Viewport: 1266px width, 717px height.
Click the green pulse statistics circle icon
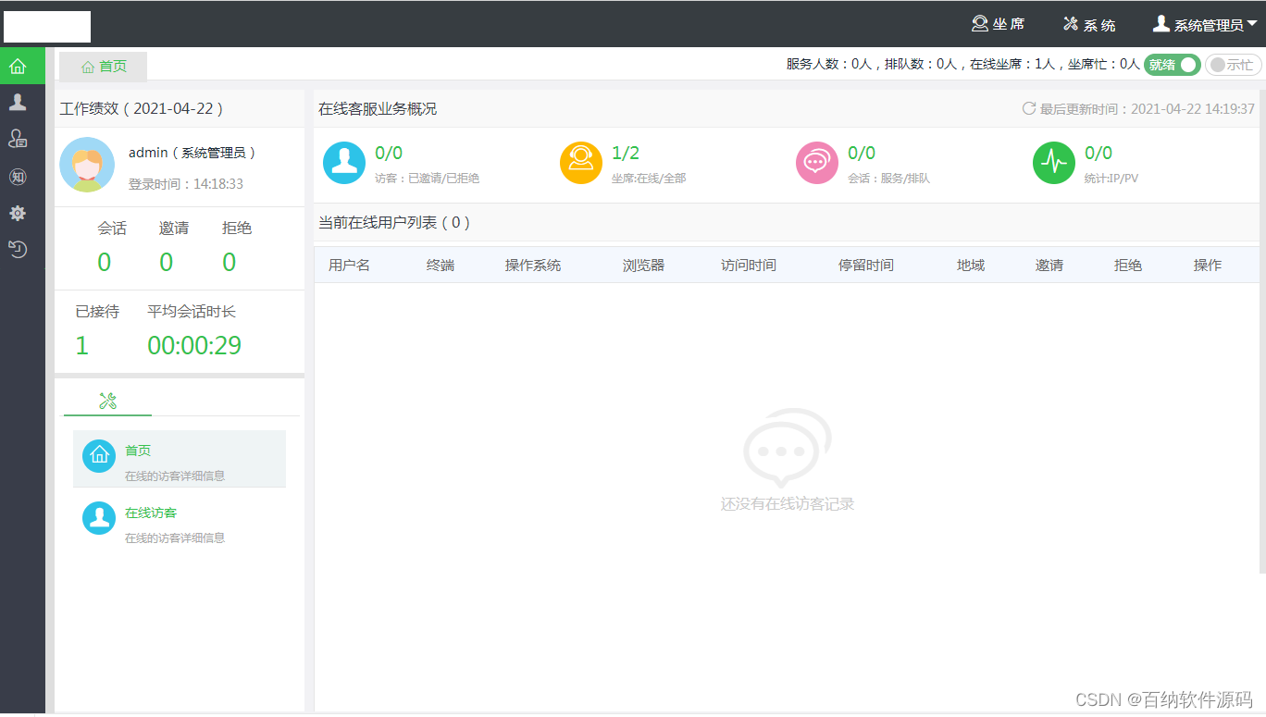point(1054,163)
